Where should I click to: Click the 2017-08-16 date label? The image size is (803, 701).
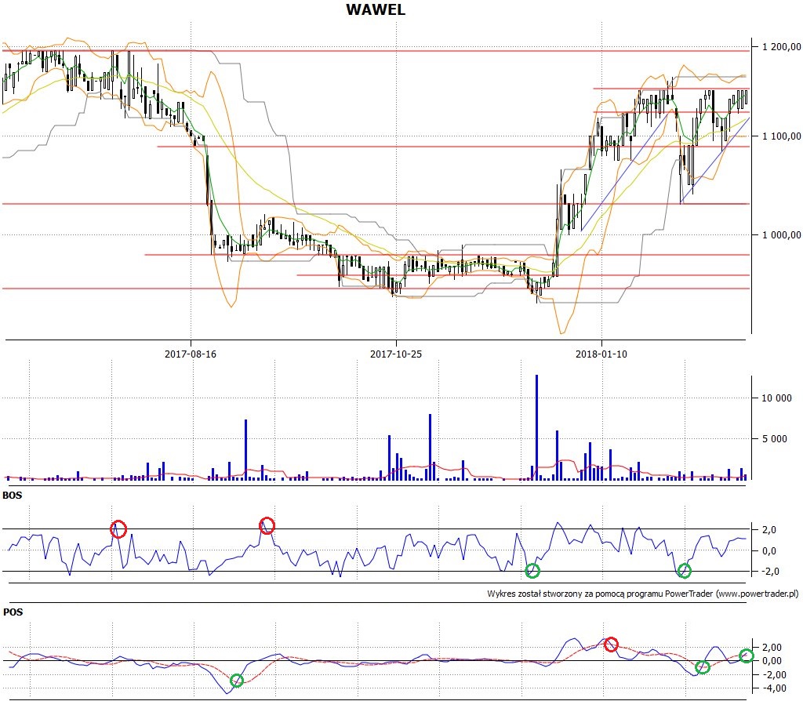point(191,354)
